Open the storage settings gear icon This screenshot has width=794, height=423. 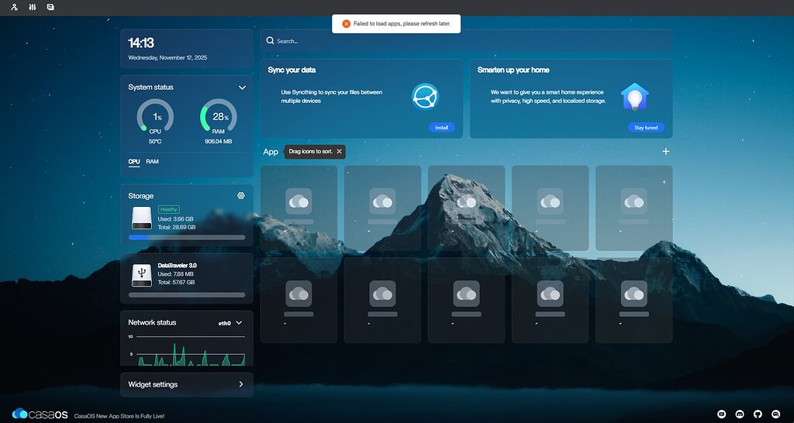coord(241,196)
